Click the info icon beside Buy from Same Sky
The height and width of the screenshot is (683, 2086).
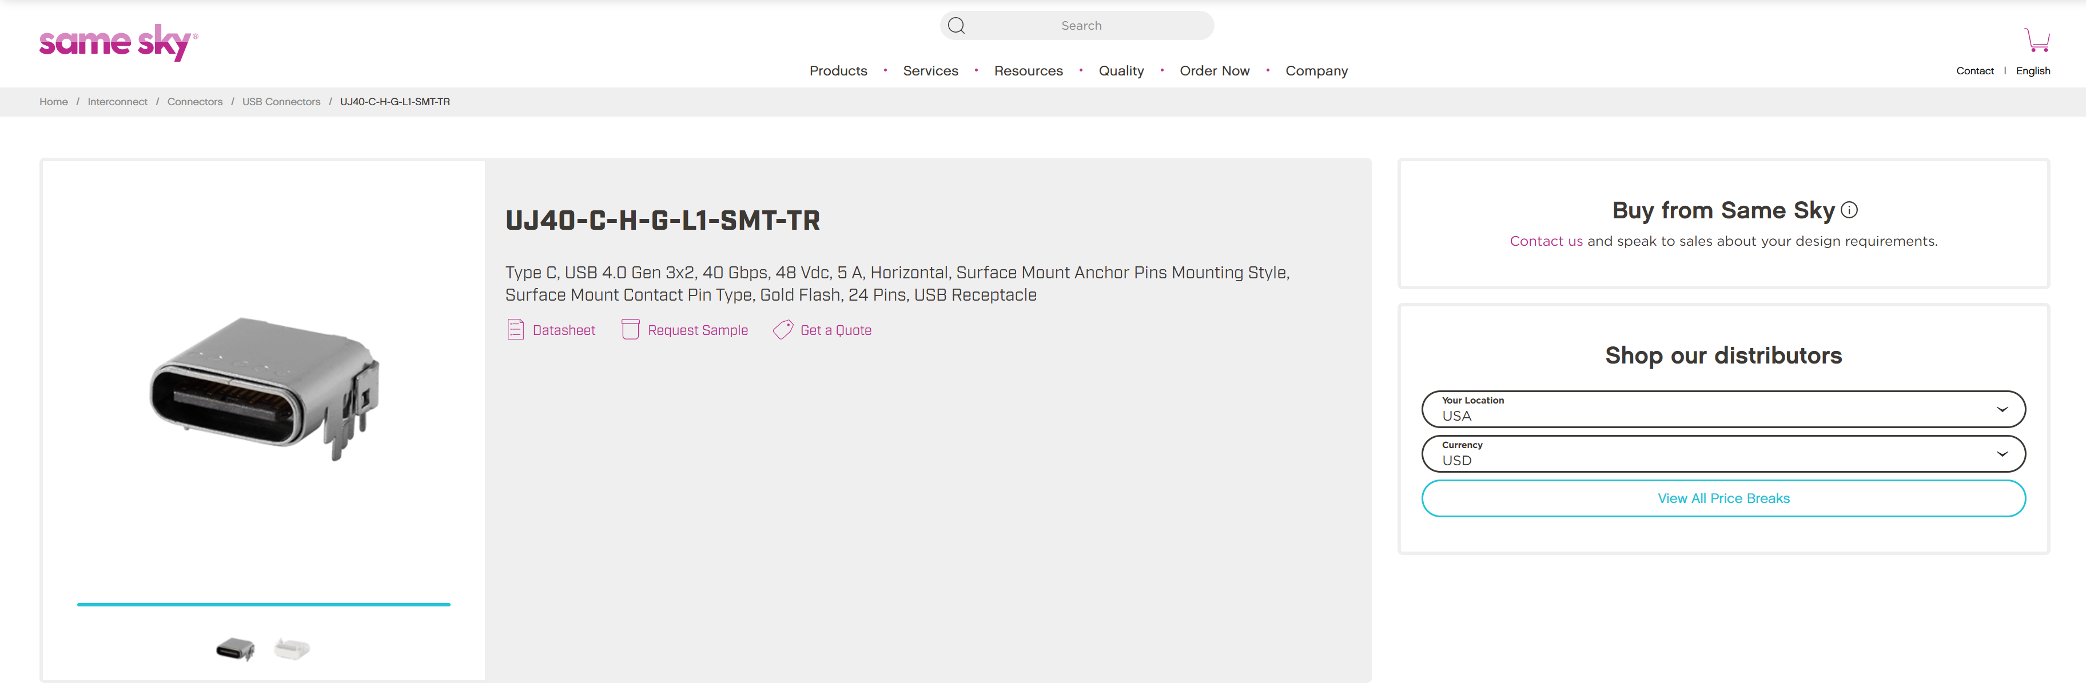[1849, 210]
